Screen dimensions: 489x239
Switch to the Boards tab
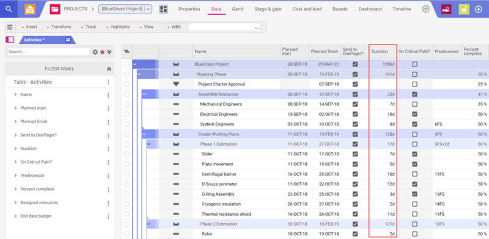[x=340, y=9]
